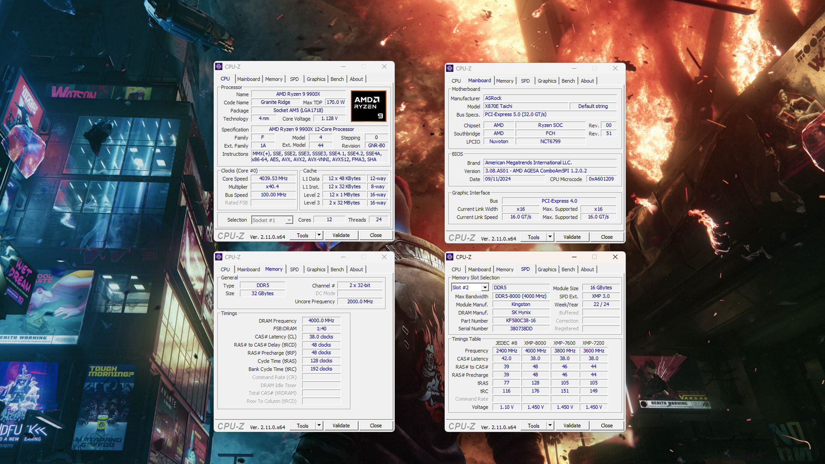Click the Default string field
825x464 pixels.
click(593, 106)
